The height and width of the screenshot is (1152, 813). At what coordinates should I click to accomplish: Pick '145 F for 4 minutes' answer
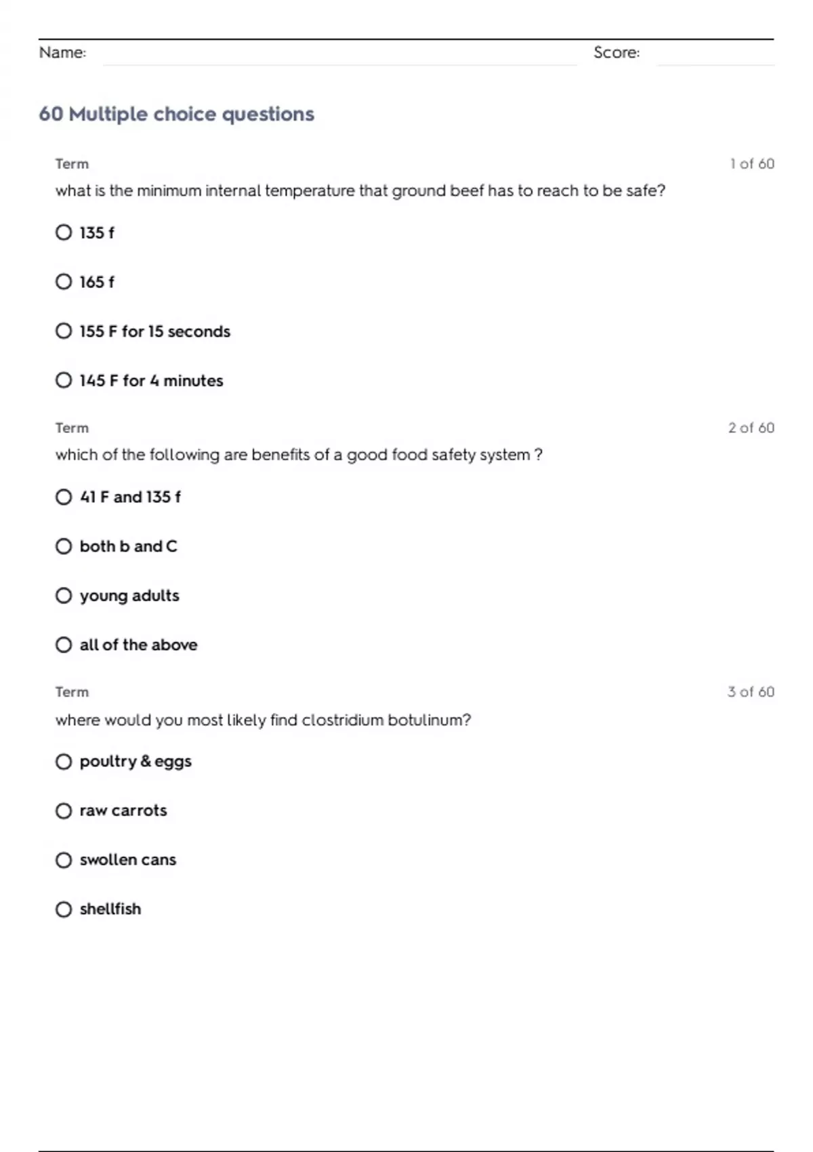click(64, 380)
